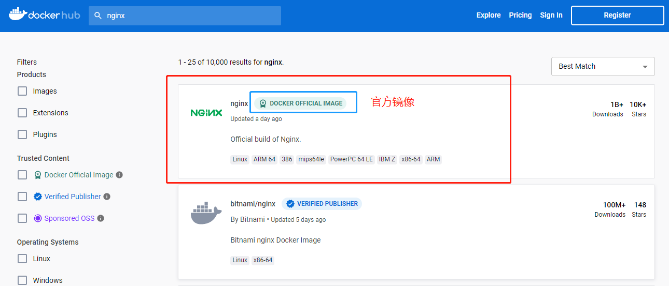
Task: Click 'Official build of Nginx.' description
Action: click(x=266, y=139)
